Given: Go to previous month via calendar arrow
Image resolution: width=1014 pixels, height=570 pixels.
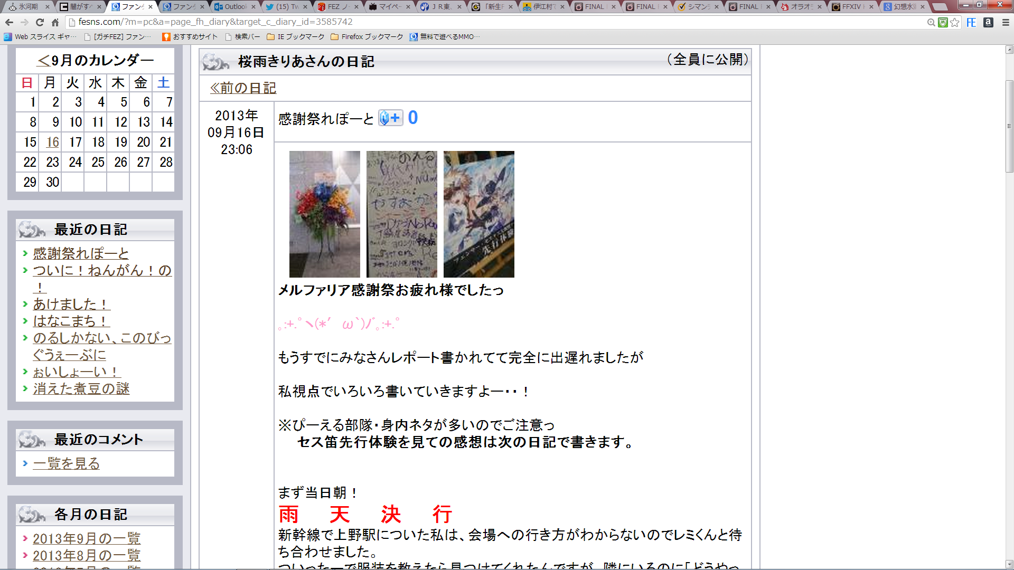Looking at the screenshot, I should coord(43,61).
